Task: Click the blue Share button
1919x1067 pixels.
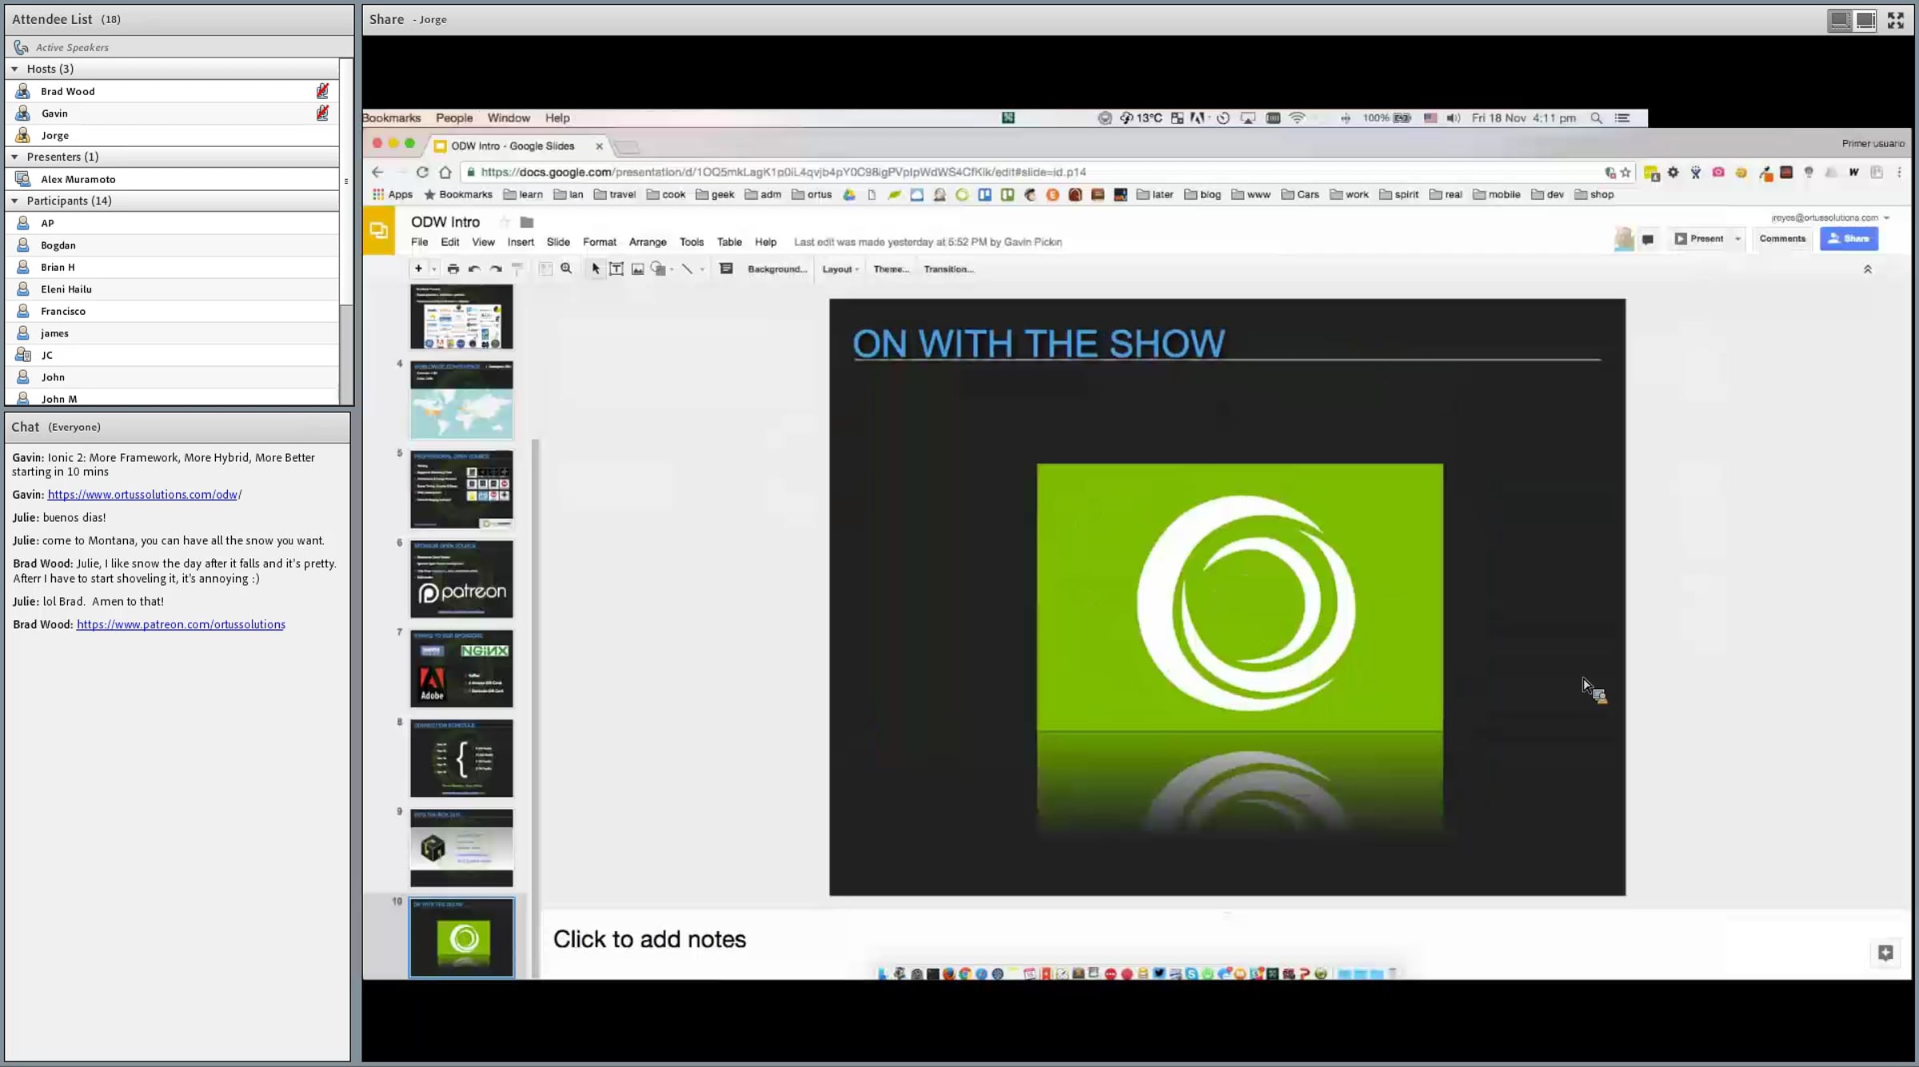Action: (x=1849, y=239)
